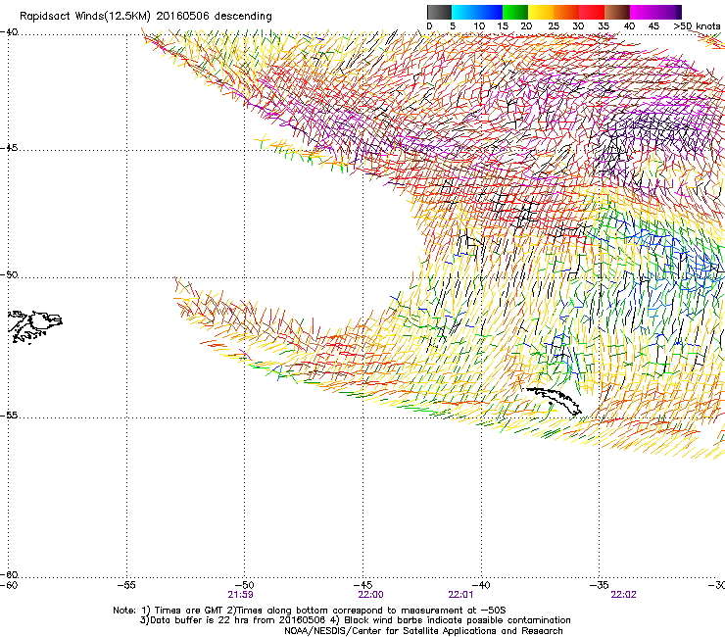Click the NOAA/NESDIS Center for Satellite Applications credit
The height and width of the screenshot is (637, 725).
coord(423,631)
